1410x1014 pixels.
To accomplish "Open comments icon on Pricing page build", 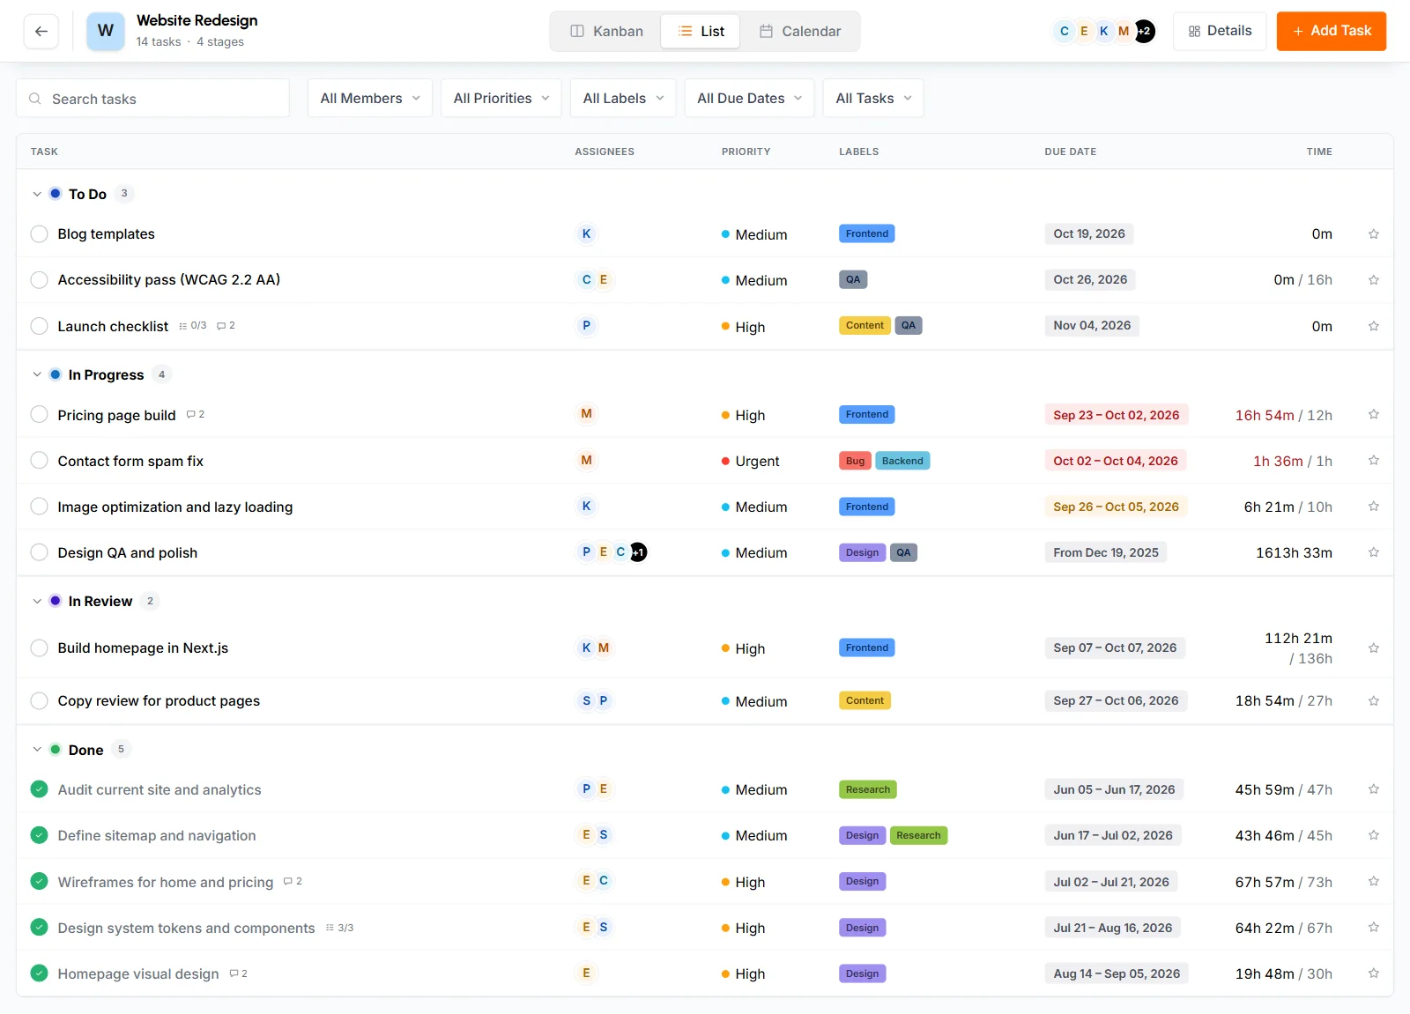I will coord(196,414).
